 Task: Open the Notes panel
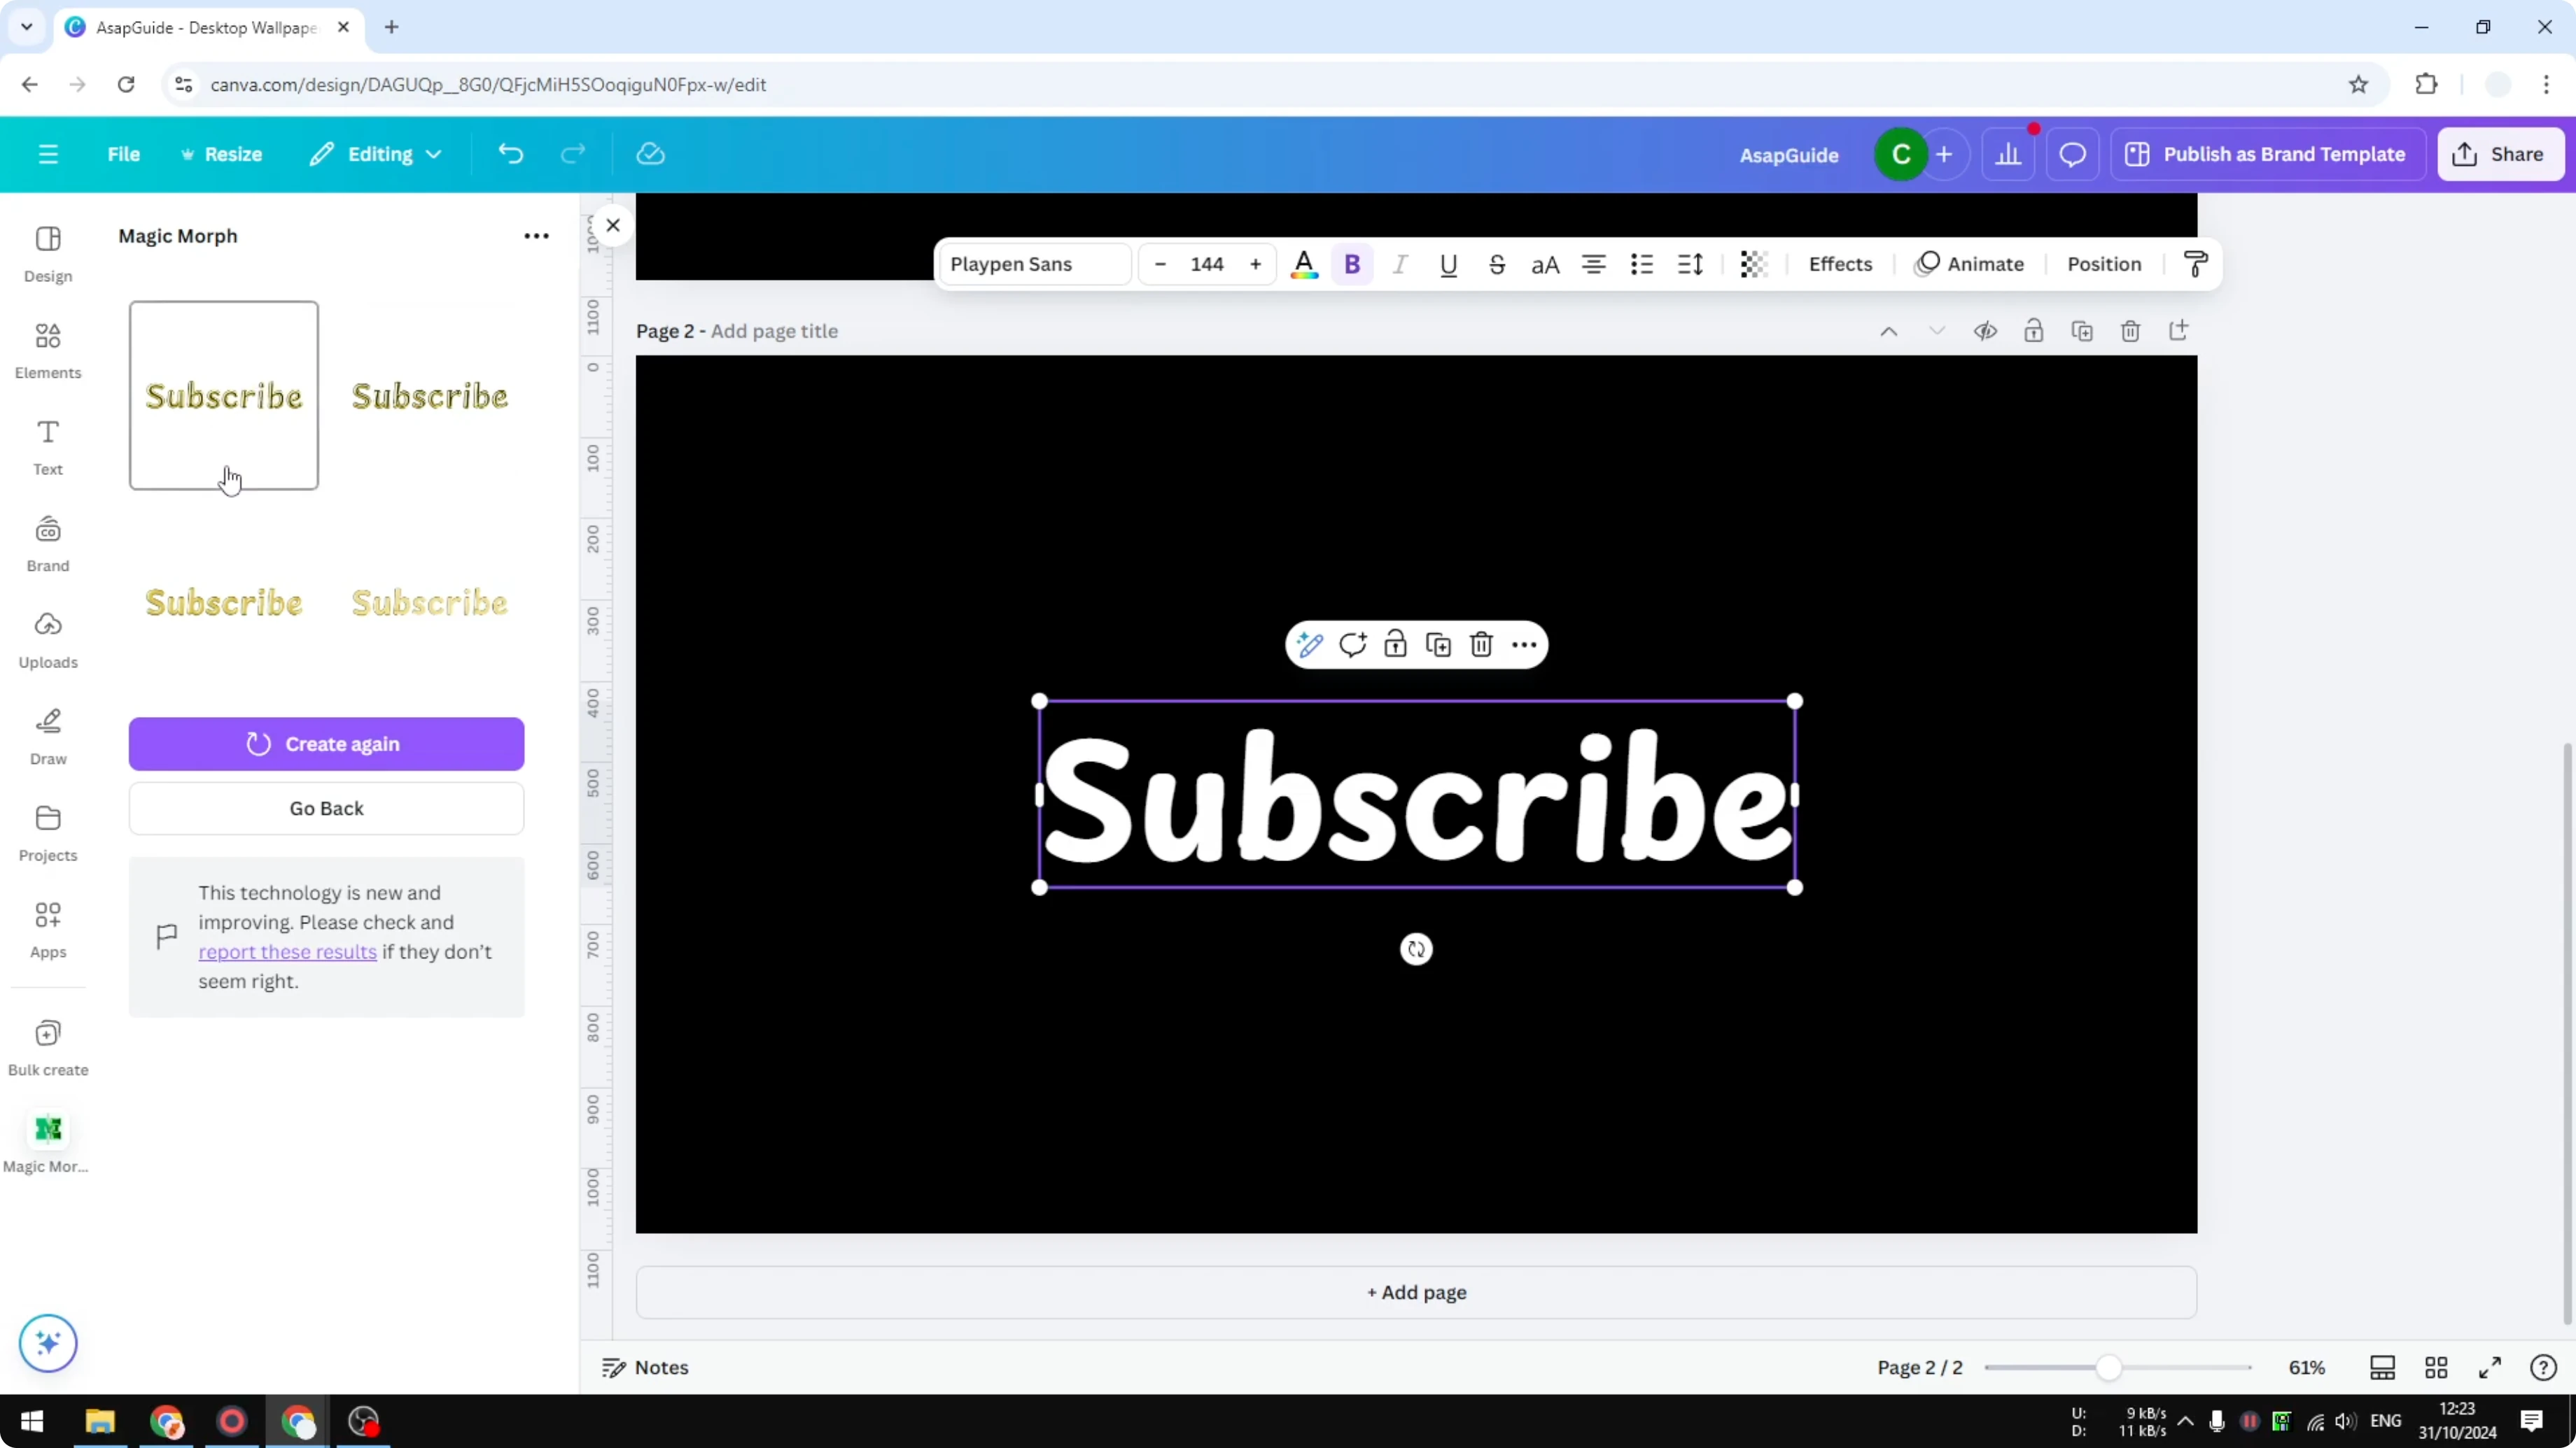click(x=645, y=1367)
